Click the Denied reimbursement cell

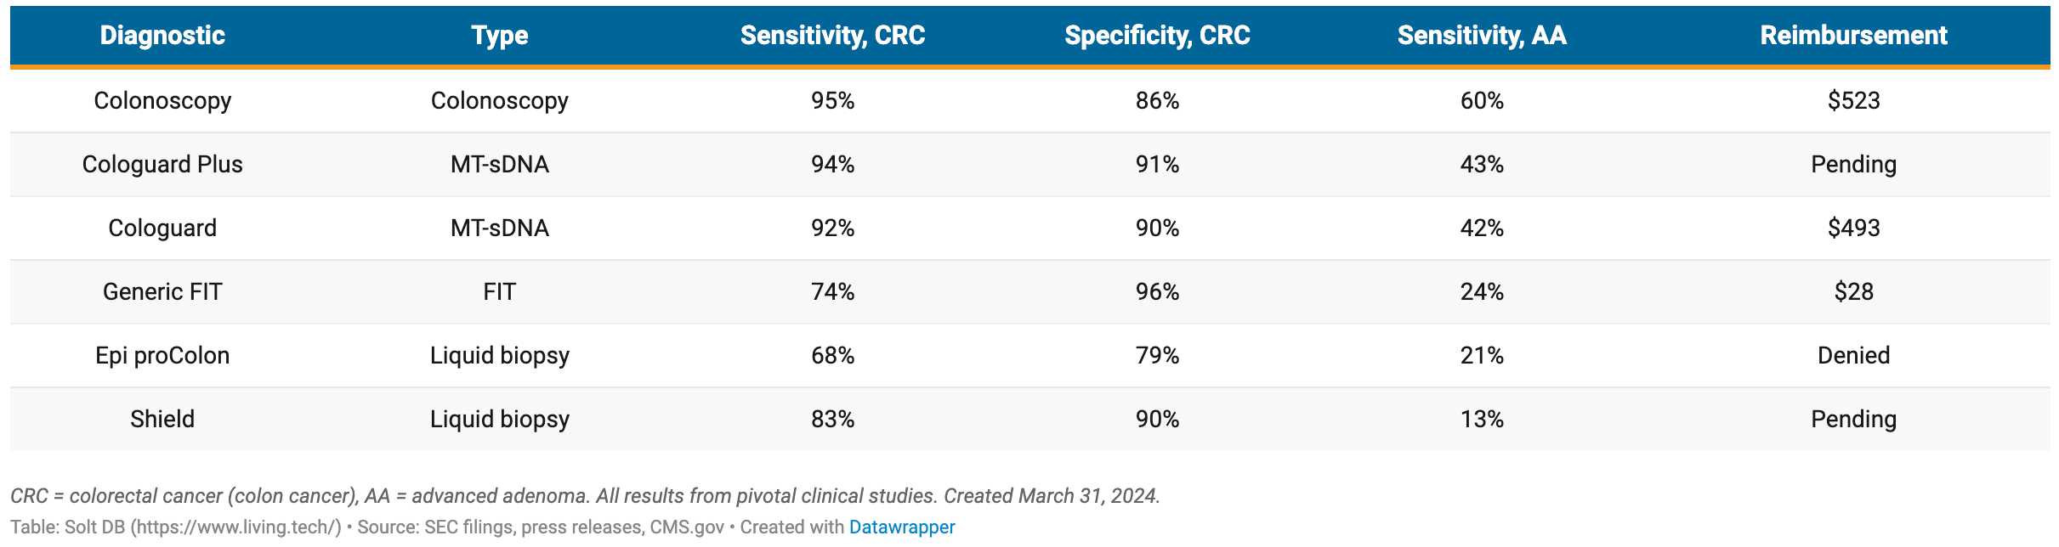click(1853, 356)
